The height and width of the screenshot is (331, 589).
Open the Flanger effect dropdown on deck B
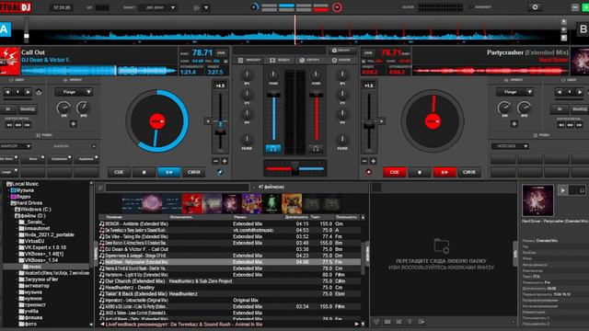tap(514, 92)
